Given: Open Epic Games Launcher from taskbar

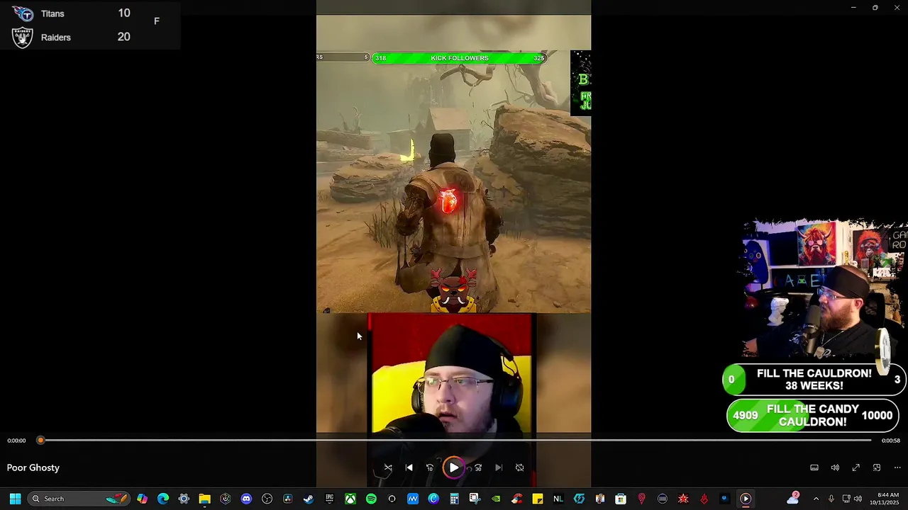Looking at the screenshot, I should pos(329,499).
